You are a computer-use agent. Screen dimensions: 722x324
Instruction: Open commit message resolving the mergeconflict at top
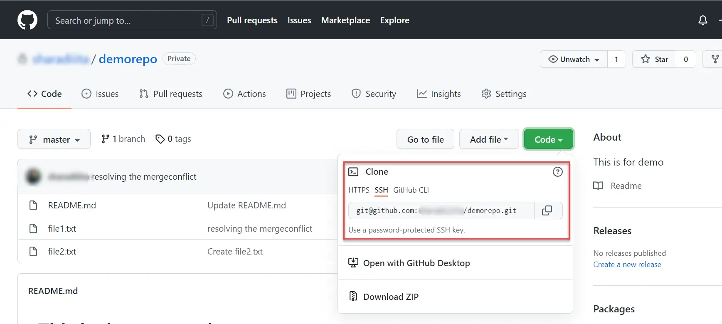pos(144,177)
